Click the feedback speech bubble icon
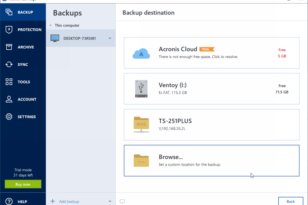The height and width of the screenshot is (205, 308). [x=122, y=201]
